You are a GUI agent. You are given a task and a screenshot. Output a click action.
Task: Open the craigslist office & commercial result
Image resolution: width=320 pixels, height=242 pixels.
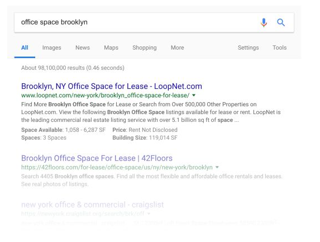[x=93, y=205]
